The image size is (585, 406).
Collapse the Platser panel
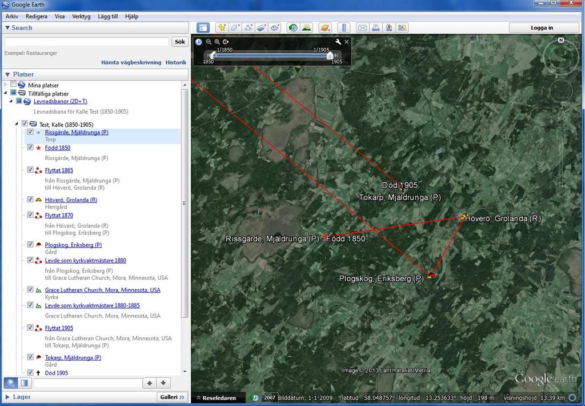pyautogui.click(x=7, y=74)
